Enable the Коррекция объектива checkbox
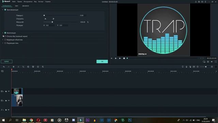The height and width of the screenshot is (123, 218). pos(5,40)
